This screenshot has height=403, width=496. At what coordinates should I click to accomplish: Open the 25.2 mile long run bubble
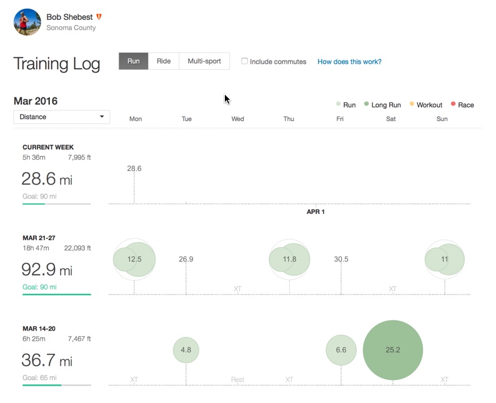pos(393,350)
